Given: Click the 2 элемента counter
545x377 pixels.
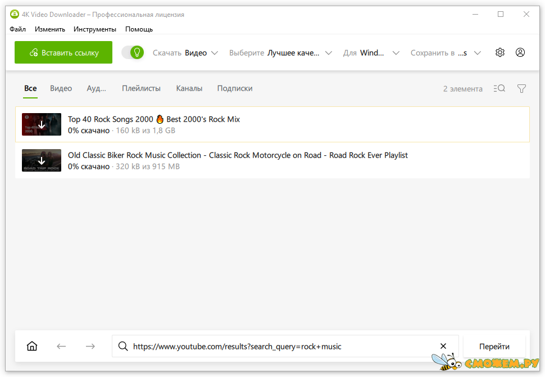Looking at the screenshot, I should [x=462, y=89].
